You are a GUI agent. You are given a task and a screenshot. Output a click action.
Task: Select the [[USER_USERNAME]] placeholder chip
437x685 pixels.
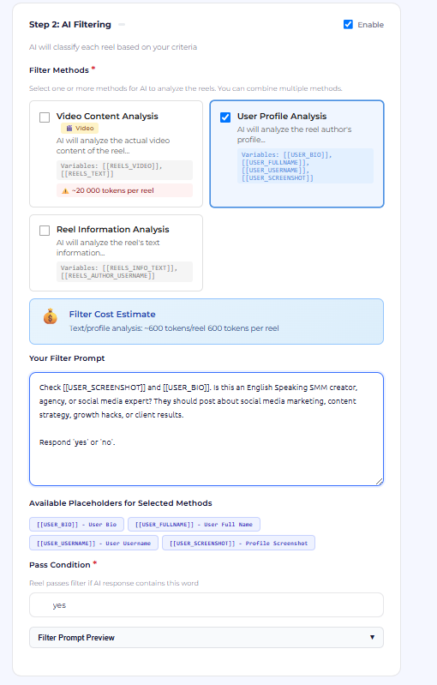click(94, 543)
